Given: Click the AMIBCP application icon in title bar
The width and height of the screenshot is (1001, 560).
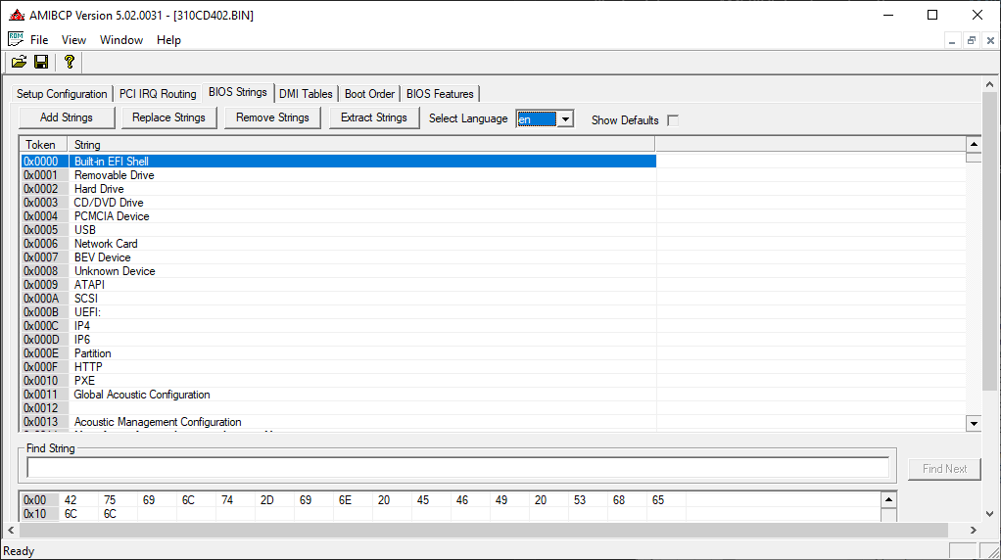Looking at the screenshot, I should [17, 15].
